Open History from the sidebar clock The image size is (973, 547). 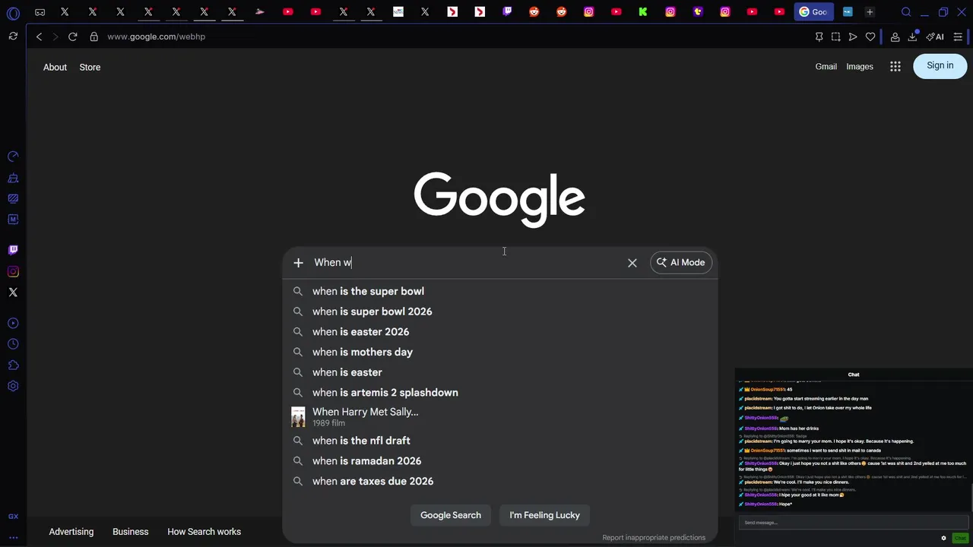[13, 344]
